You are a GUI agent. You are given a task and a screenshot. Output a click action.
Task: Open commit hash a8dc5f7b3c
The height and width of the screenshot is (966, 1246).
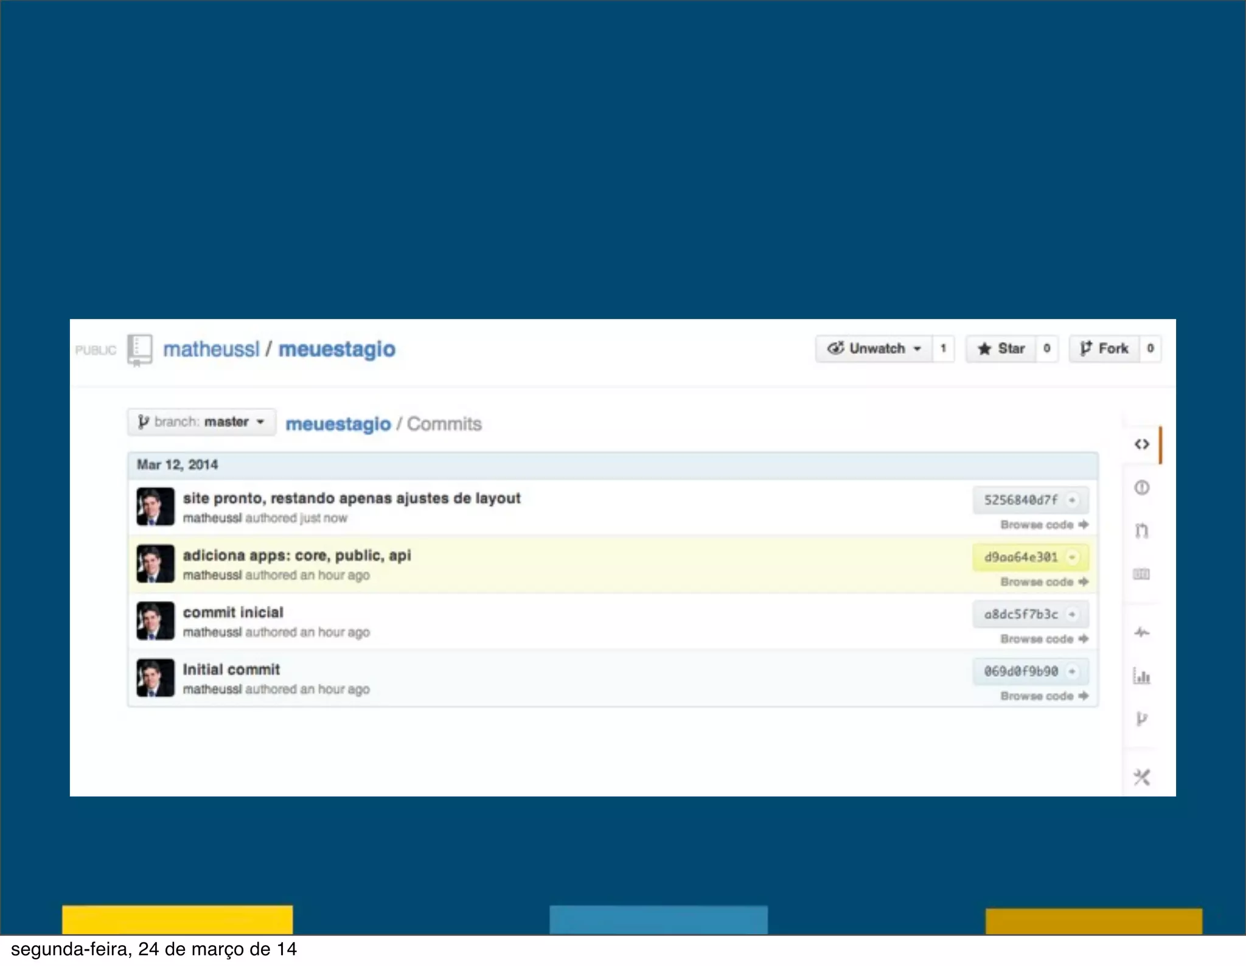point(1021,614)
